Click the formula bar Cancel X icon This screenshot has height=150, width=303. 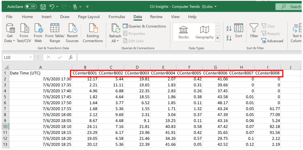(x=49, y=57)
